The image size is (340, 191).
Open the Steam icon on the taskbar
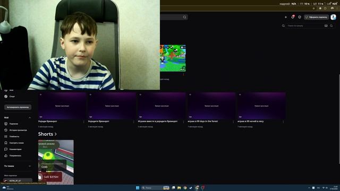tap(191, 188)
